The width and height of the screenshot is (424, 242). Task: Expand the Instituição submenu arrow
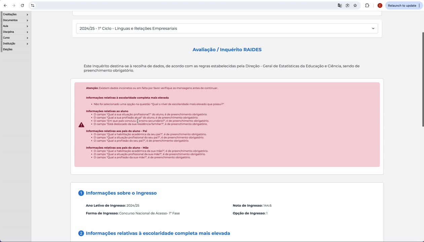tap(27, 44)
